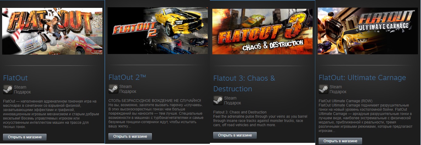The height and width of the screenshot is (145, 421).
Task: Click Steam icon below FlatOut: Ultimate Carnage
Action: [323, 89]
